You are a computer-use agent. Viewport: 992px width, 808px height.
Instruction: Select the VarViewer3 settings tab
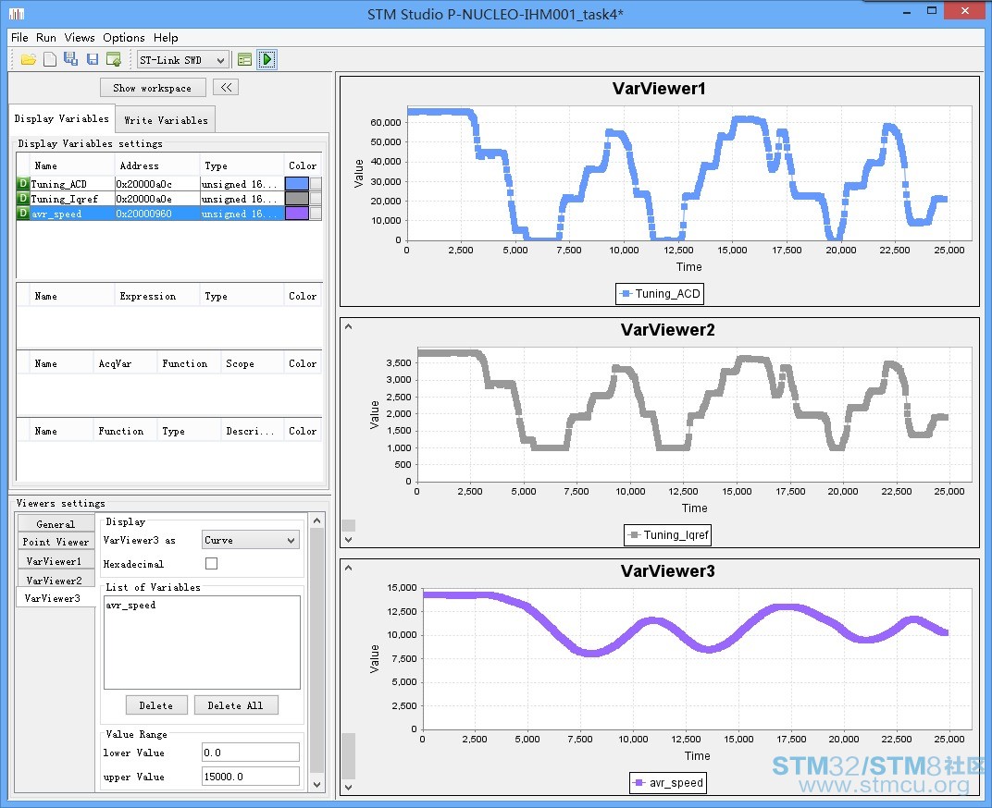click(x=56, y=598)
